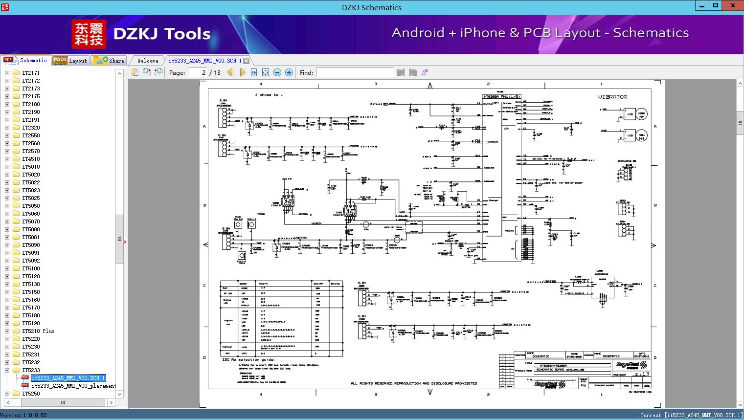Zoom in with the plus icon
Viewport: 744px width, 420px height.
pyautogui.click(x=289, y=72)
